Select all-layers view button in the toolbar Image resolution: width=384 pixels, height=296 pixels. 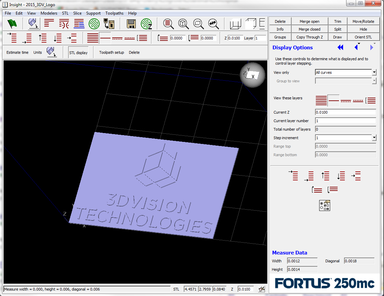click(93, 38)
